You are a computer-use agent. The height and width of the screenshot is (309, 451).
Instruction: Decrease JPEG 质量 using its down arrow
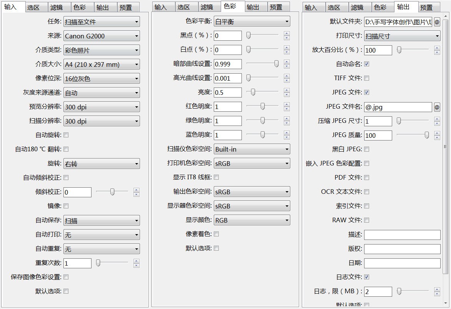[x=437, y=138]
